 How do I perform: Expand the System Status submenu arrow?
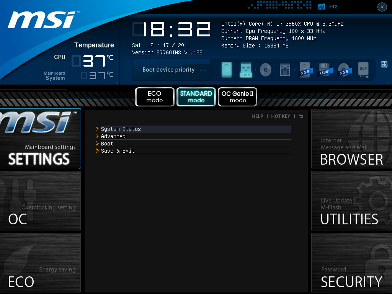point(97,129)
